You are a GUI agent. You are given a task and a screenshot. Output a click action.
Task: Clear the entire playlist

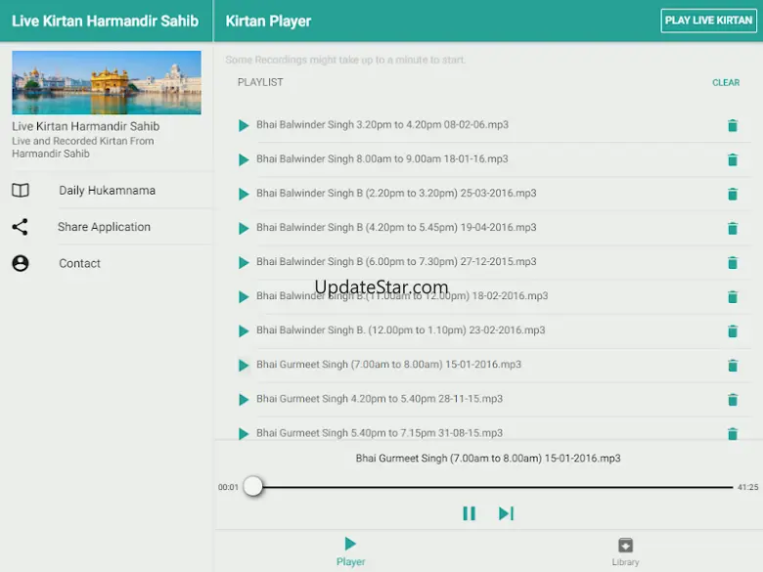pos(726,83)
